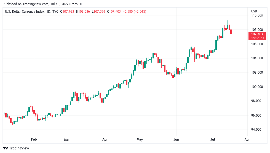
Task: Click the low value L107.399
Action: (99, 11)
